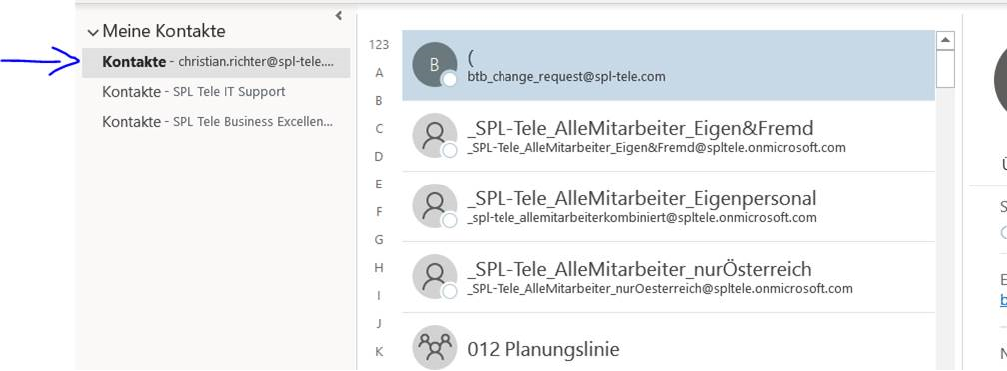Viewport: 1007px width, 371px height.
Task: Jump to letter J in index
Action: coord(379,323)
